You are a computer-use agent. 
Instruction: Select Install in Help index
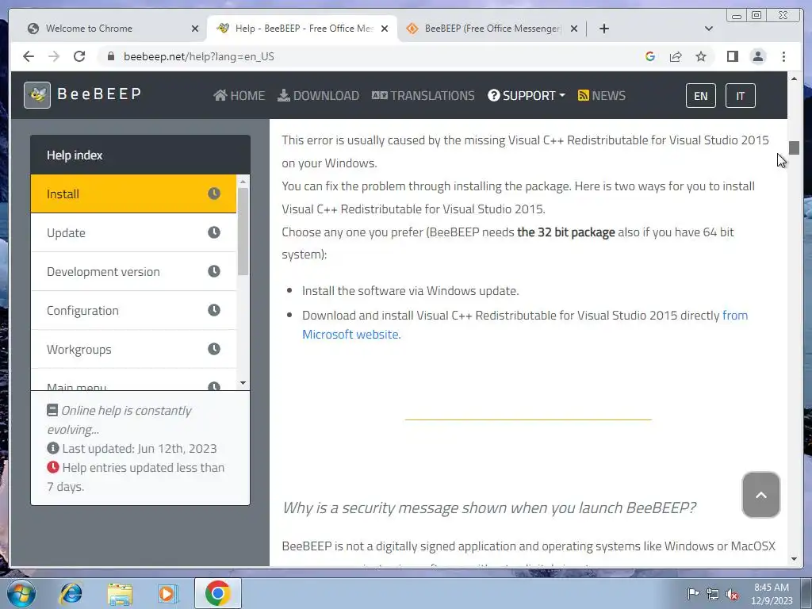(x=133, y=193)
